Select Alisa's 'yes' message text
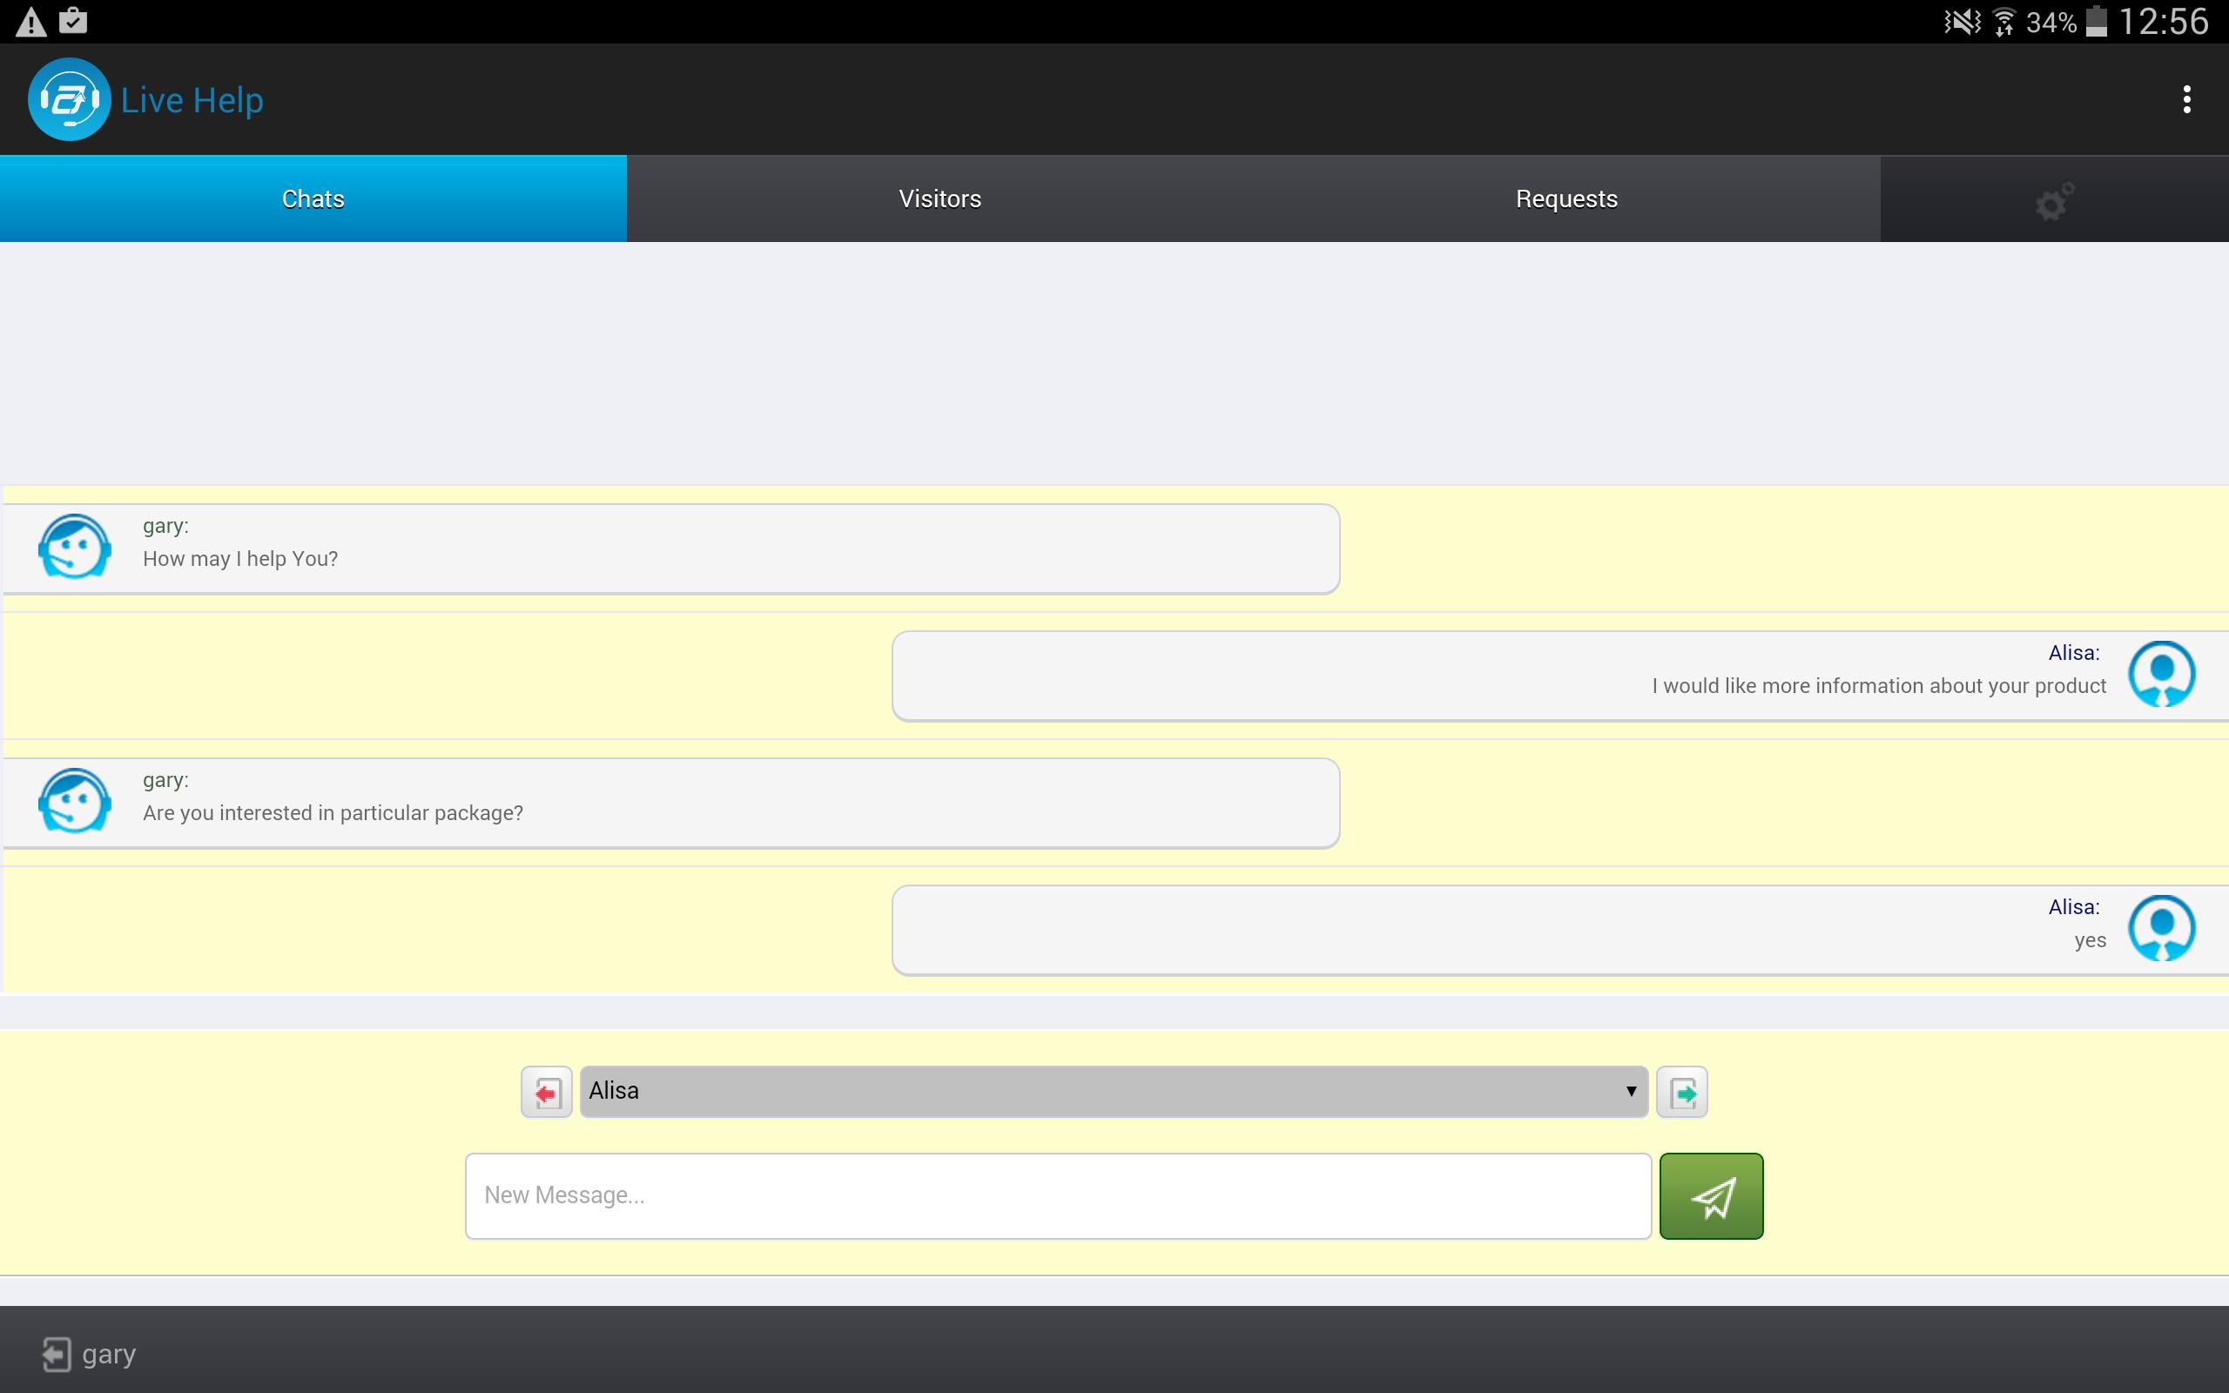Screen dimensions: 2229x1393 pyautogui.click(x=2090, y=940)
